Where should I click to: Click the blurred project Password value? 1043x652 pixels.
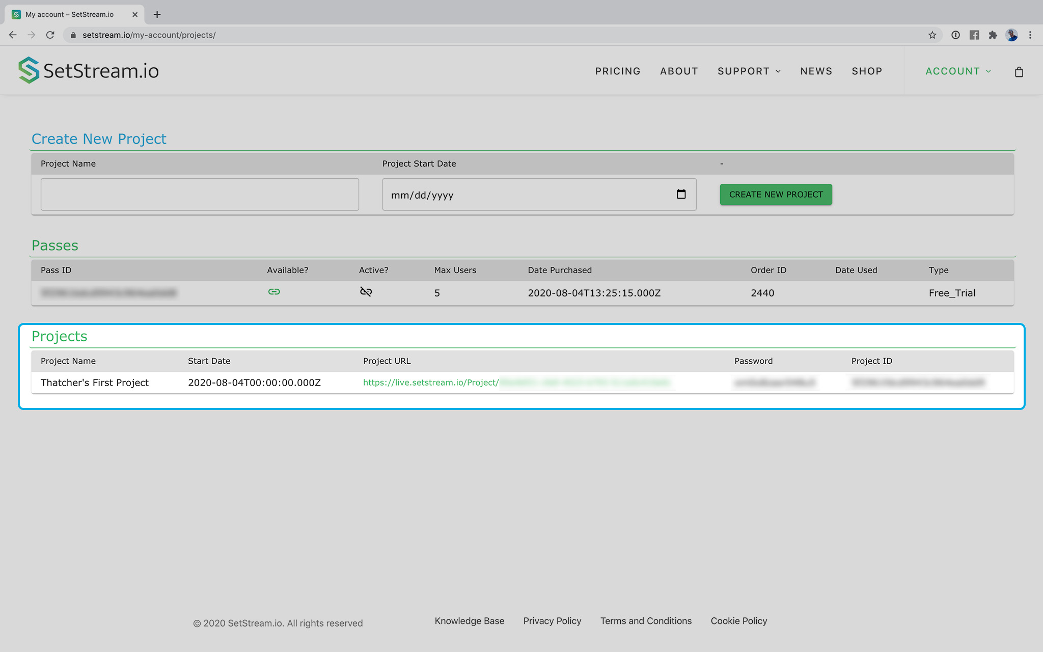click(774, 383)
